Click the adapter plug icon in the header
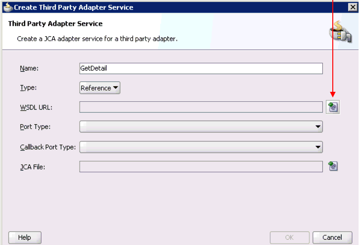 point(341,32)
